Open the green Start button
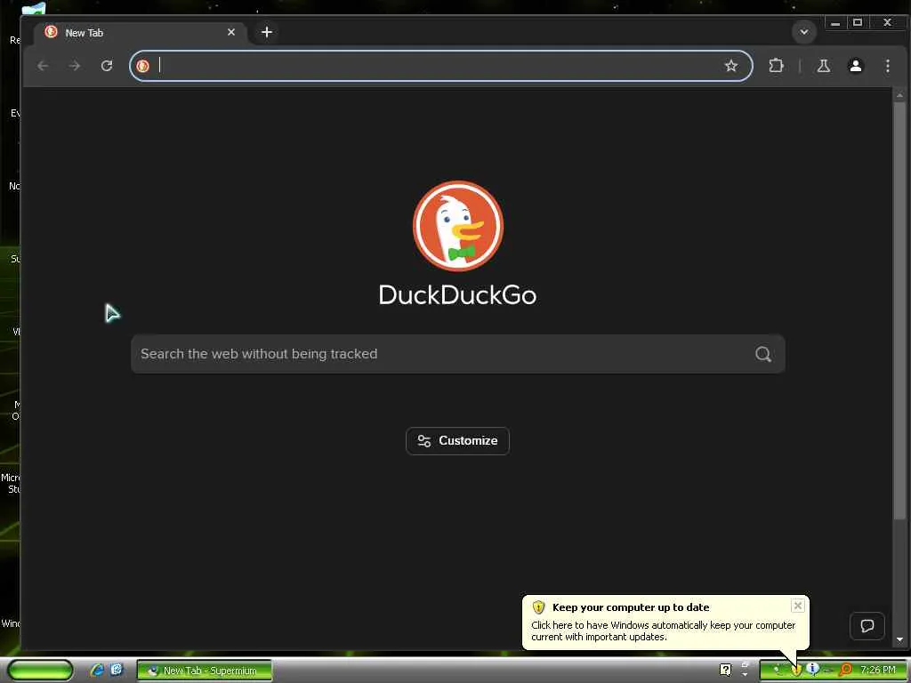Screen dimensions: 911x683 [40, 671]
